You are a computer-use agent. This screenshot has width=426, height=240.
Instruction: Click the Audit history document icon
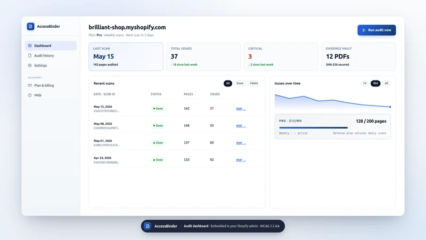(30, 55)
